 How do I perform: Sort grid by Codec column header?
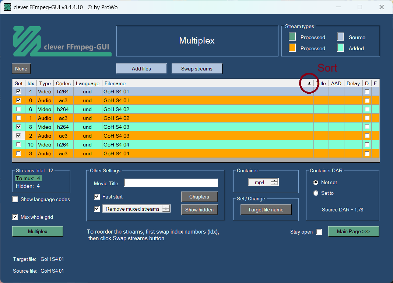[x=63, y=83]
